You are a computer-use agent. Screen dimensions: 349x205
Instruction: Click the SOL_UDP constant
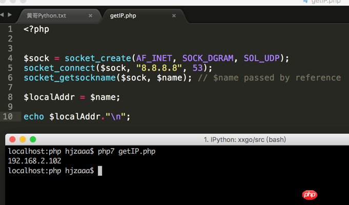[x=261, y=58]
